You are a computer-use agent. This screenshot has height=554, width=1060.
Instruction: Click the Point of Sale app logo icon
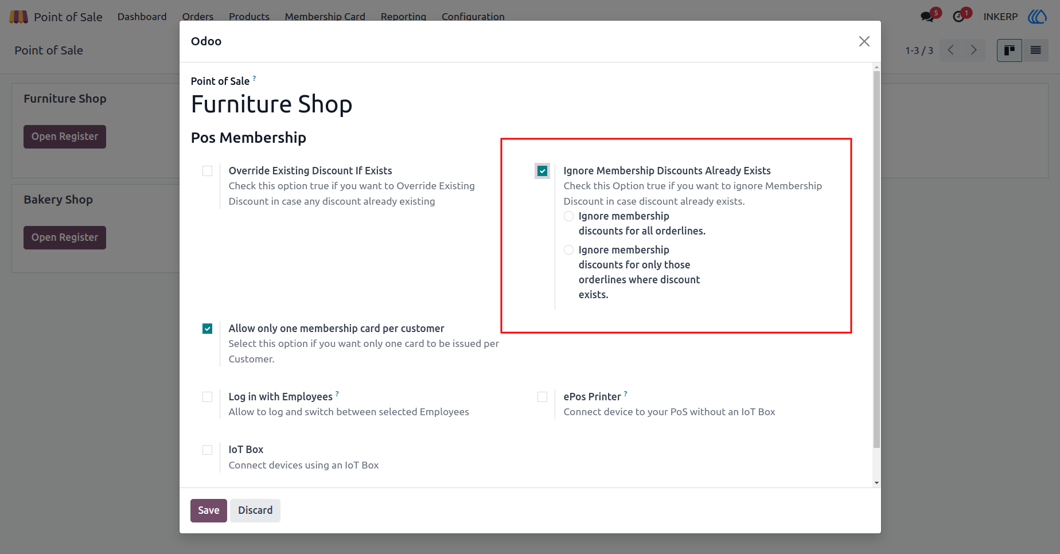point(18,17)
